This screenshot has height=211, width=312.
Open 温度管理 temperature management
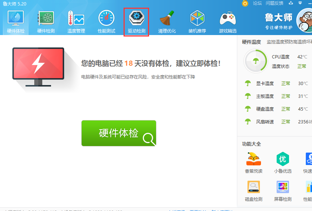tap(76, 22)
